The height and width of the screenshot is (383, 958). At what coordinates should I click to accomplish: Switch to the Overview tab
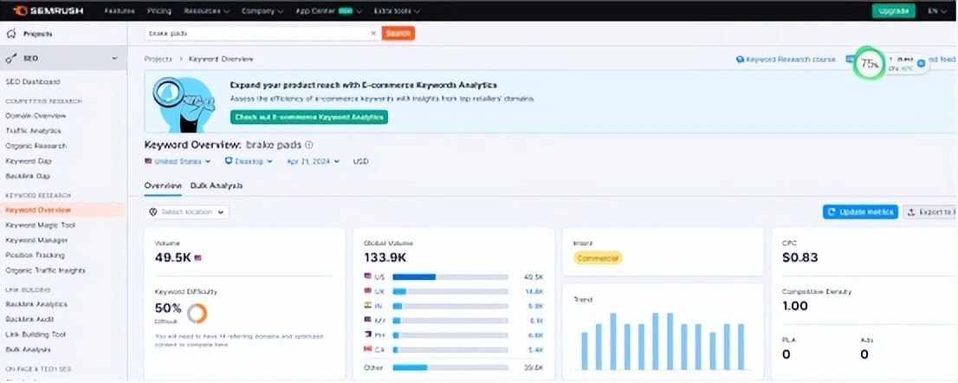(x=163, y=185)
